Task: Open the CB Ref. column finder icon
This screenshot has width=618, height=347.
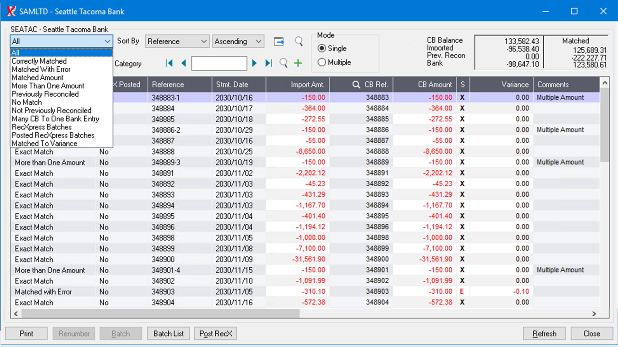Action: click(x=356, y=85)
